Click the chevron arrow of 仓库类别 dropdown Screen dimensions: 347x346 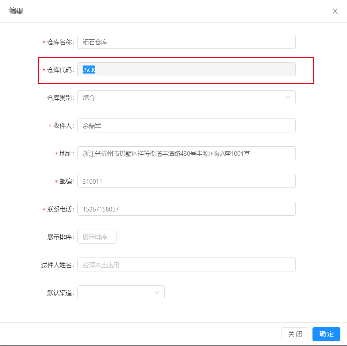click(288, 97)
